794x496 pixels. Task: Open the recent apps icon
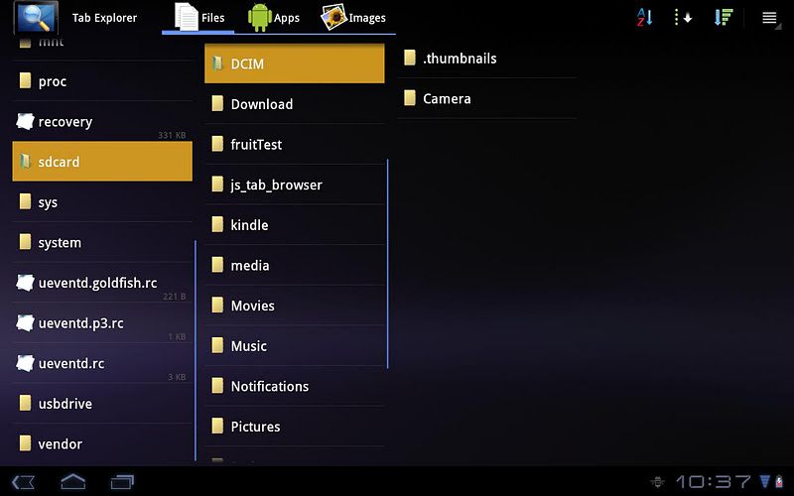pos(122,482)
